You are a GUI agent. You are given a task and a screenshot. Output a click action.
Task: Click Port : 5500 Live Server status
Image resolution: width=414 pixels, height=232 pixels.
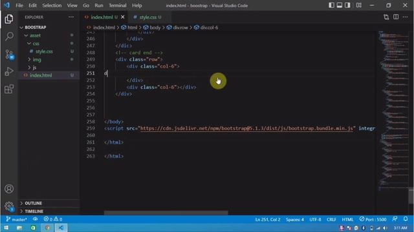(373, 219)
